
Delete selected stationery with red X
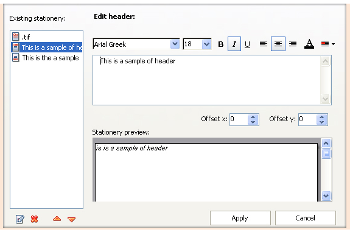pyautogui.click(x=34, y=219)
